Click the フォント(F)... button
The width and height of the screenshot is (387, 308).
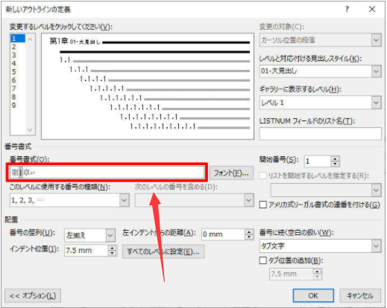point(231,173)
